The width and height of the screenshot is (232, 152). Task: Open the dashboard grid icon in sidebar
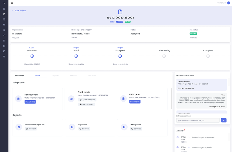(4, 9)
